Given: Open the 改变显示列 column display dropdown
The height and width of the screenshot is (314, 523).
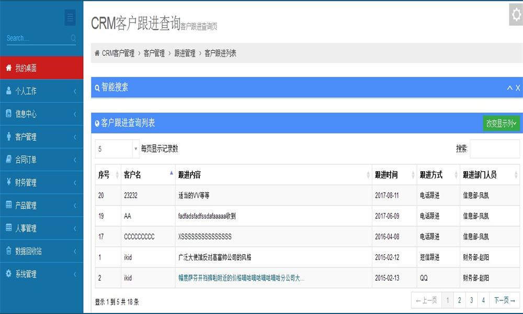Looking at the screenshot, I should coord(500,124).
